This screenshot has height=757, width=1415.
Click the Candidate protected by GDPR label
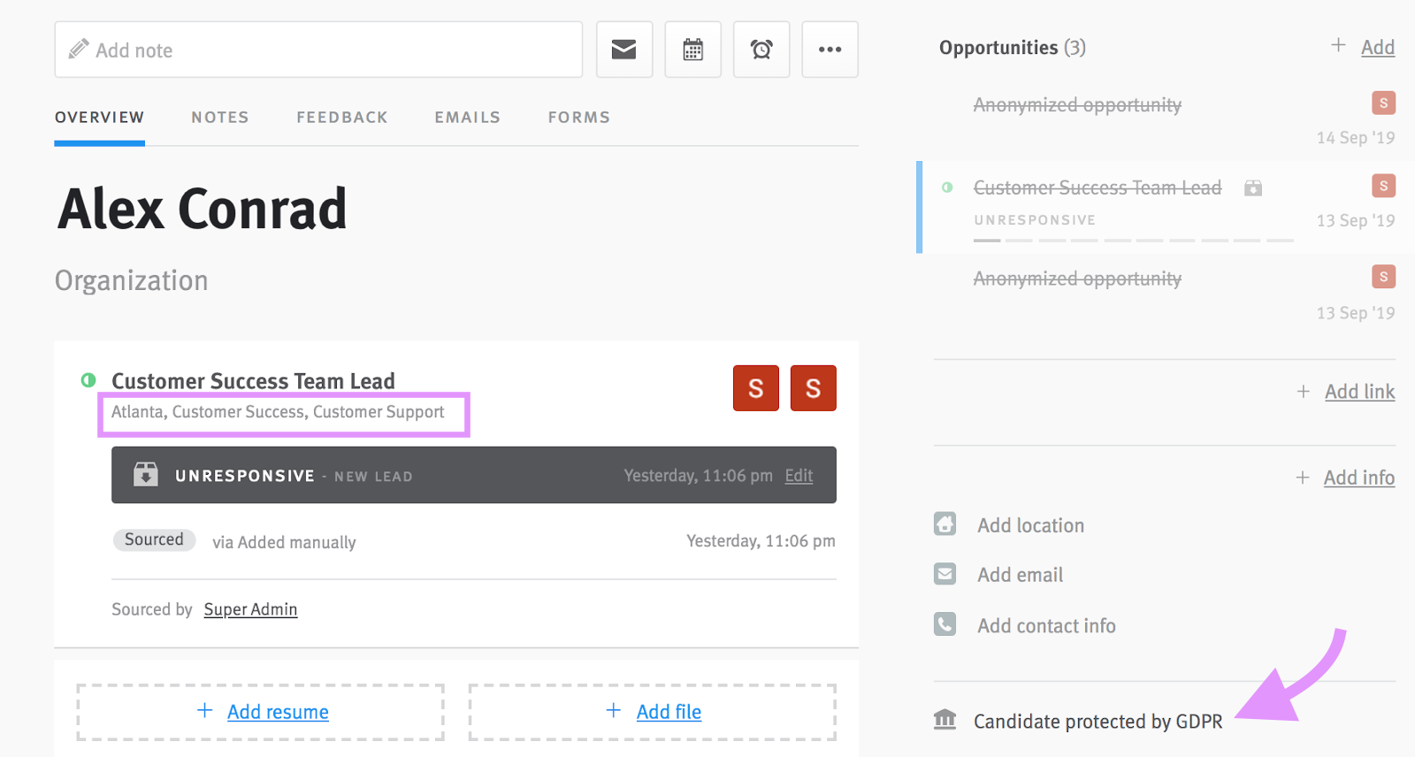point(1098,722)
